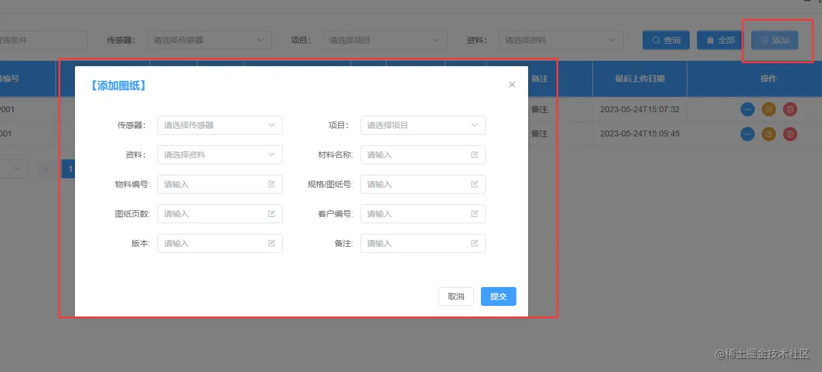Expand the 传感器 filter dropdown in top bar
The image size is (822, 372).
click(x=209, y=40)
